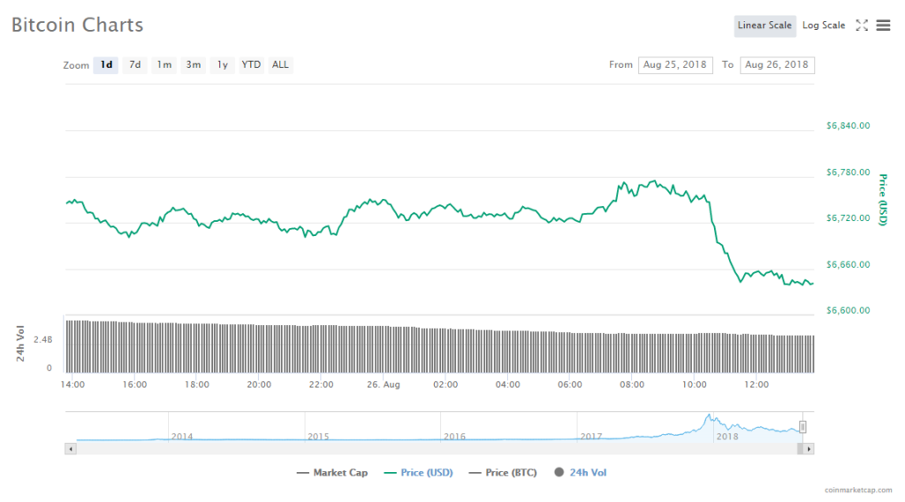Switch to Log Scale
Viewport: 905px width, 502px height.
824,26
